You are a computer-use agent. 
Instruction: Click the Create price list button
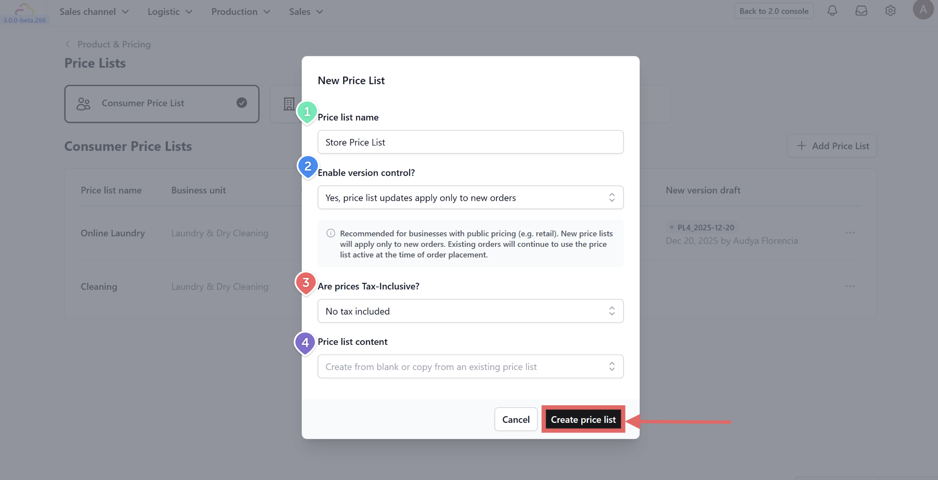[x=583, y=419]
